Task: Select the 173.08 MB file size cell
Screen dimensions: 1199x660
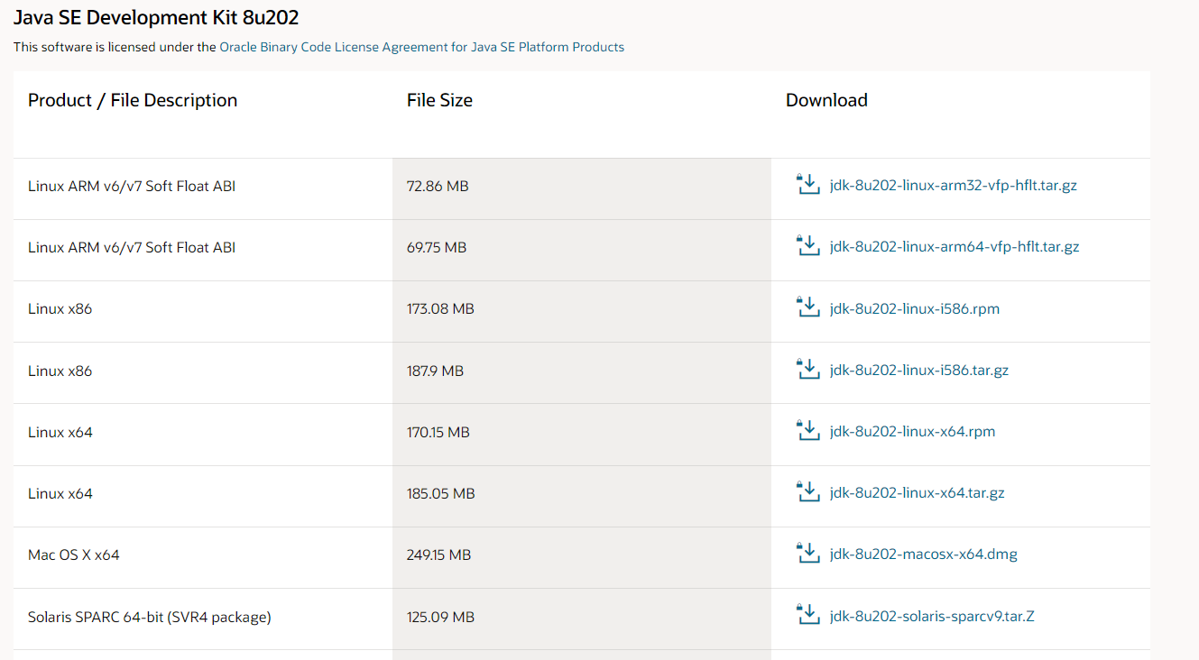Action: coord(582,311)
